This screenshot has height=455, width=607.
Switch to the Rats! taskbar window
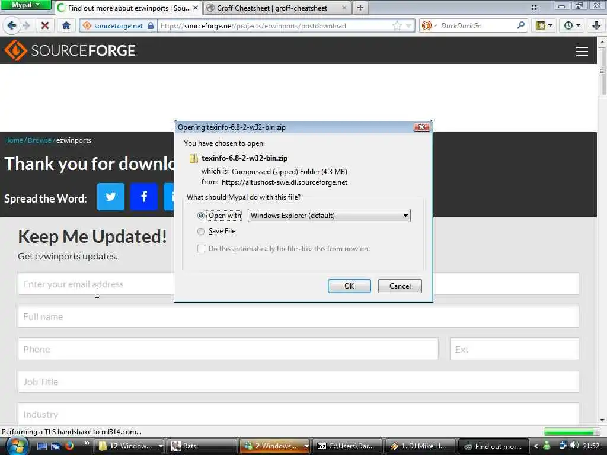pyautogui.click(x=202, y=446)
